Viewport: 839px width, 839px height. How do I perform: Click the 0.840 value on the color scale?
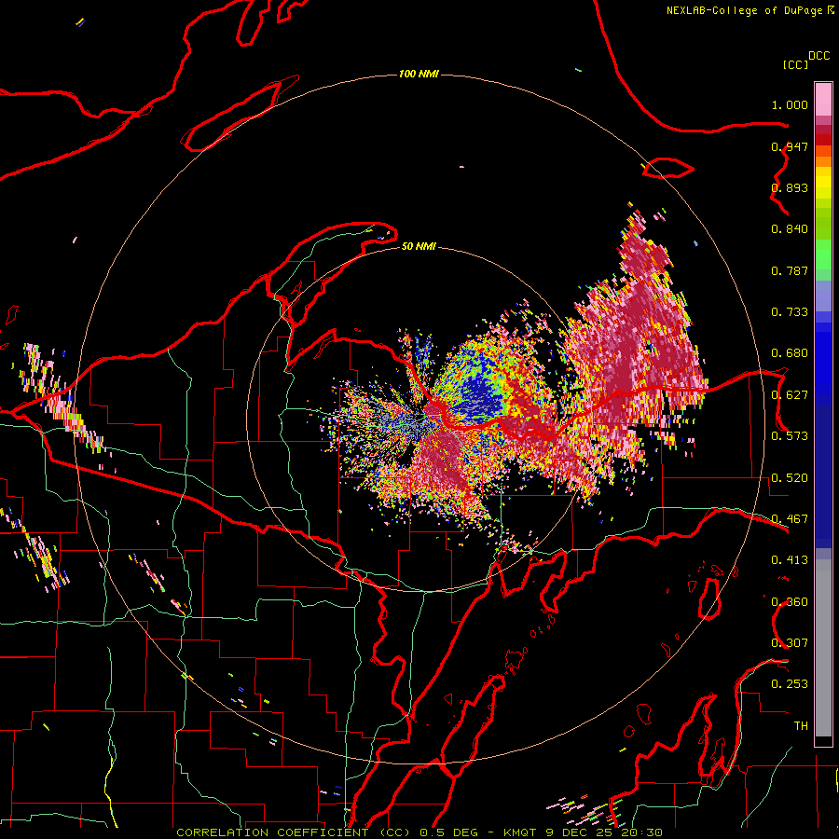click(790, 229)
